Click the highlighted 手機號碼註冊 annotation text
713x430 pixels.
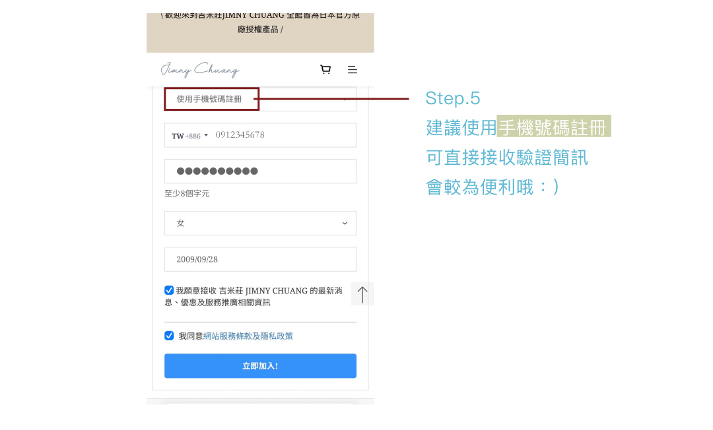tap(553, 126)
